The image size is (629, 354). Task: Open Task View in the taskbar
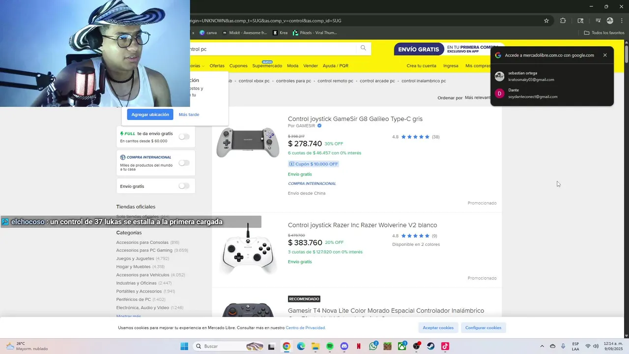click(x=271, y=346)
